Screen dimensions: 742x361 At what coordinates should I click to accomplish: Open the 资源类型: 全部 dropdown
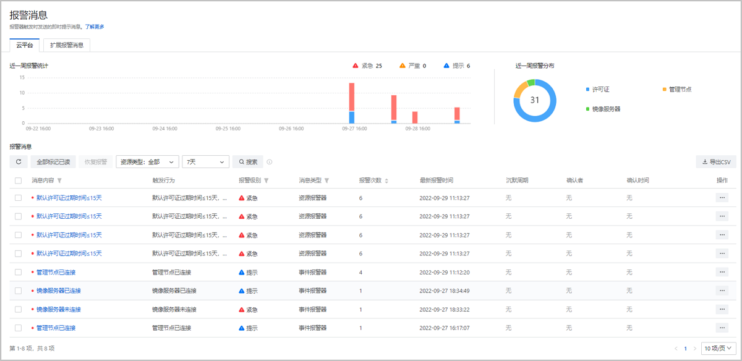coord(147,162)
